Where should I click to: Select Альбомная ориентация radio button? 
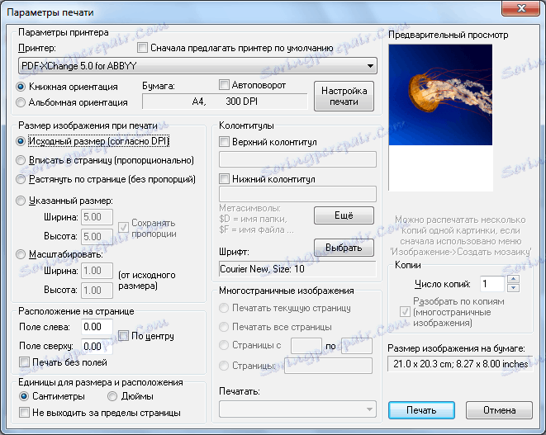[x=21, y=102]
